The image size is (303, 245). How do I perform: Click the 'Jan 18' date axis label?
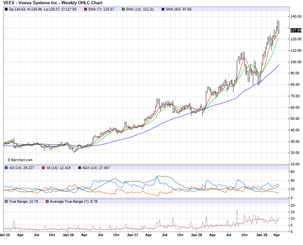click(x=196, y=235)
